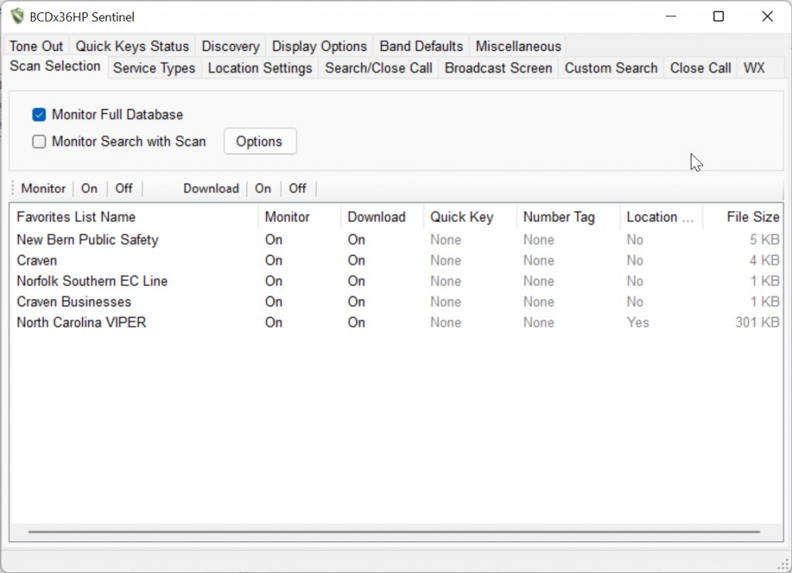Click the 301 KB file size cell
This screenshot has height=573, width=792.
tap(757, 322)
